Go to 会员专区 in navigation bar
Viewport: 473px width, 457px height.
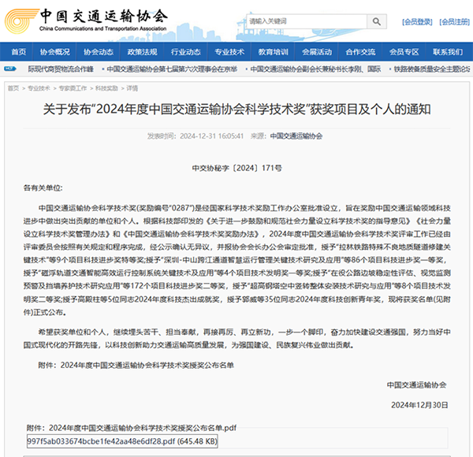tap(404, 52)
